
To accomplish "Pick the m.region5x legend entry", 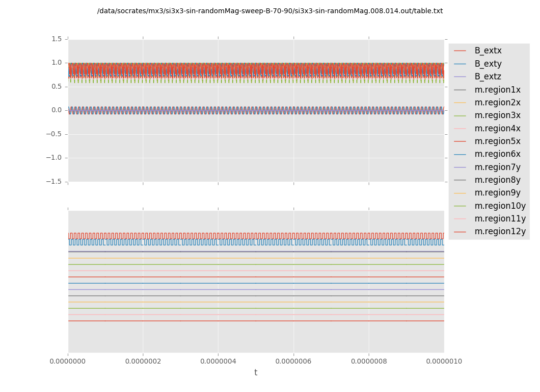I will click(497, 142).
